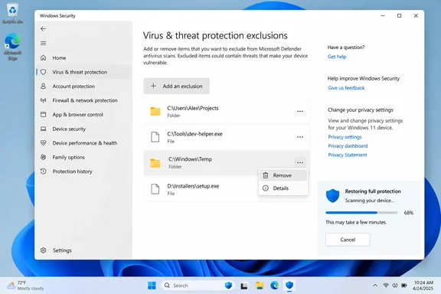Click the Device security laptop icon
This screenshot has width=441, height=294.
[x=43, y=129]
